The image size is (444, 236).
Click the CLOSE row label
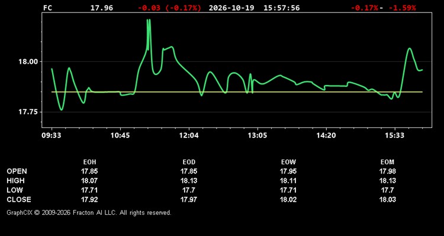[19, 199]
